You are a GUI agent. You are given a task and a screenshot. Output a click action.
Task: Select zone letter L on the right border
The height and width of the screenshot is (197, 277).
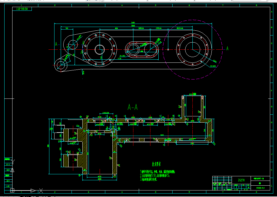point(272,186)
